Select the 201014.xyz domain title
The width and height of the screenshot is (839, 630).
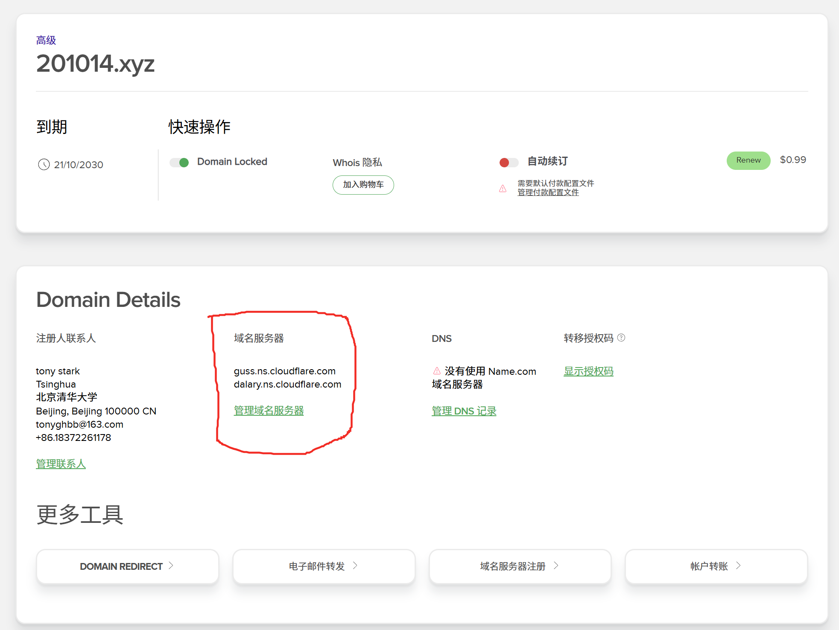95,64
